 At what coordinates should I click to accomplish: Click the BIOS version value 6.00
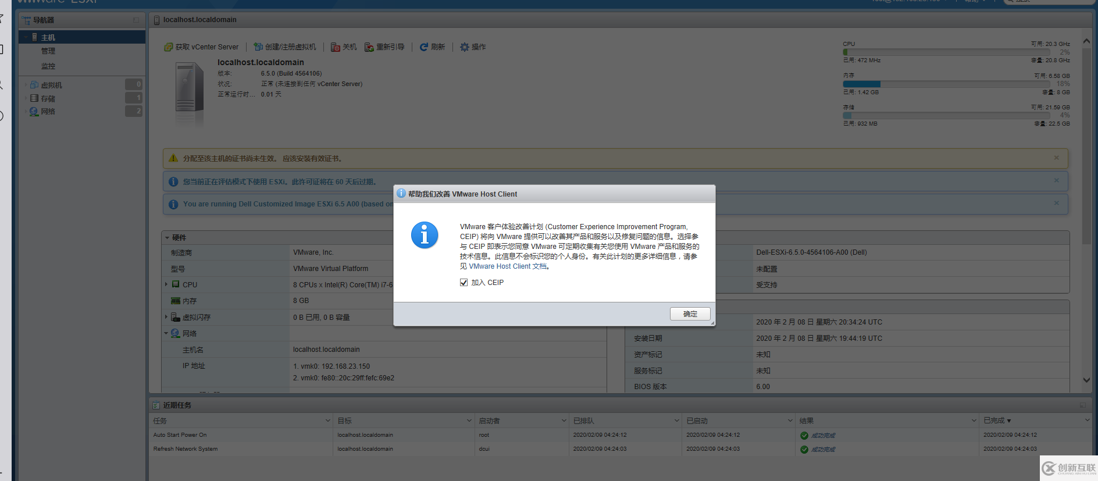pyautogui.click(x=763, y=387)
